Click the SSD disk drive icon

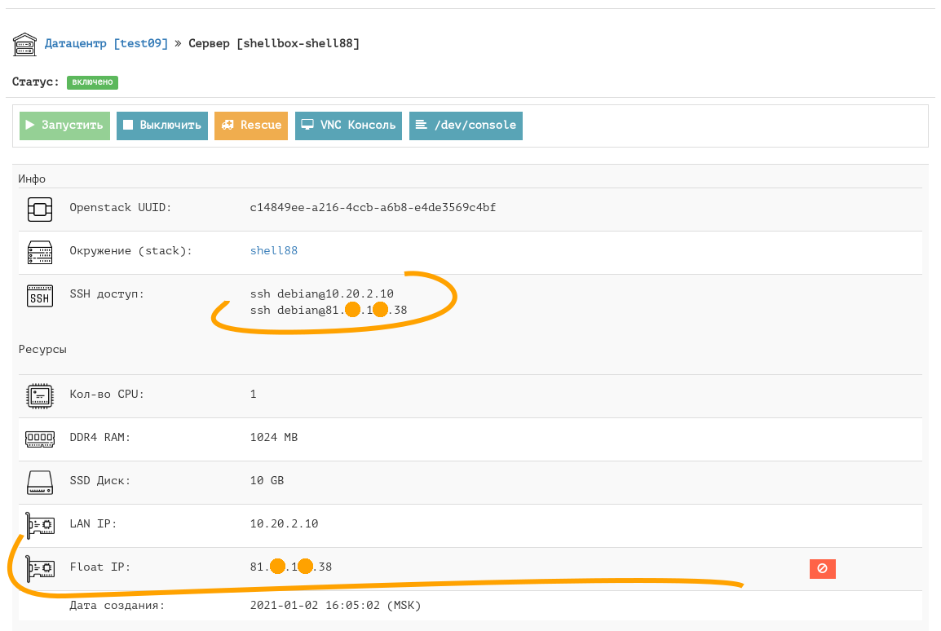click(x=40, y=482)
